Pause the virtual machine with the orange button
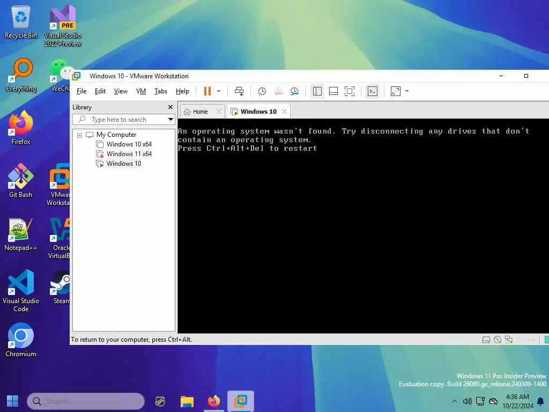Image resolution: width=549 pixels, height=412 pixels. [x=207, y=91]
